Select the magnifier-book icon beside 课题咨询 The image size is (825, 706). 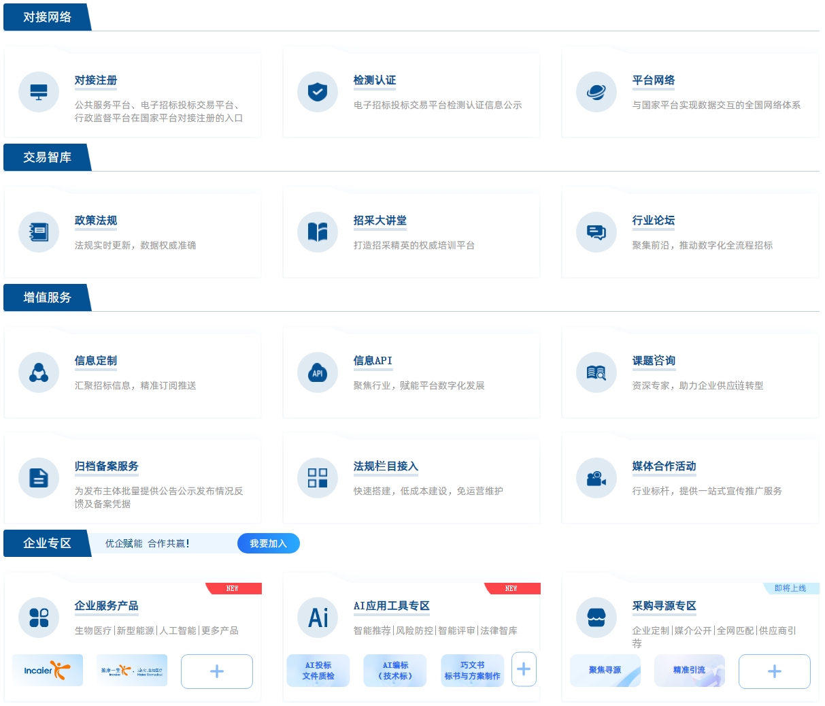click(596, 372)
